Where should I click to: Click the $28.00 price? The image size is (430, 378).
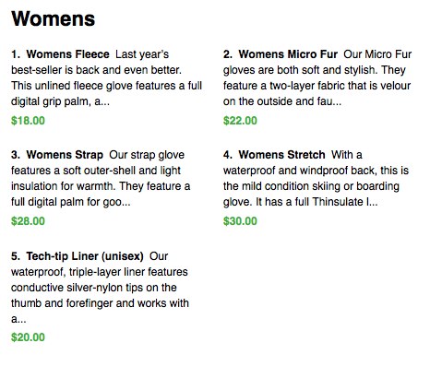28,221
